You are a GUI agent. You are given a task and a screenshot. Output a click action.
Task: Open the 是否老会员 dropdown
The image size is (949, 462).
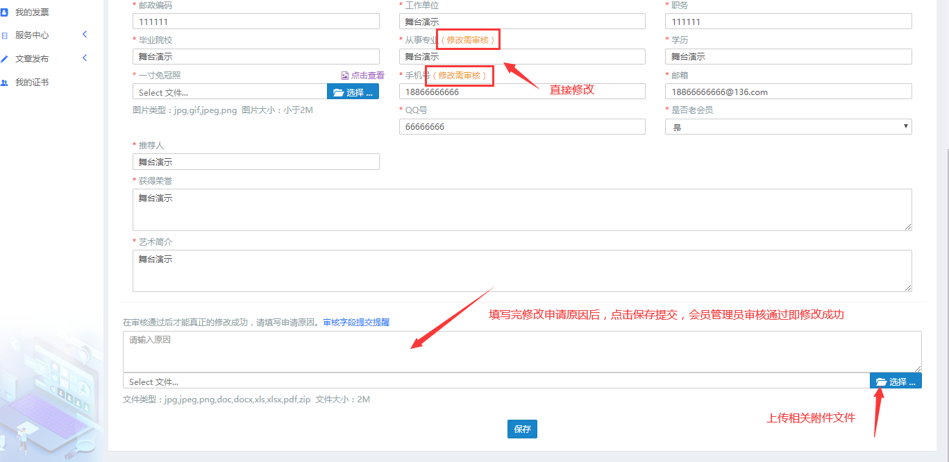[x=788, y=126]
